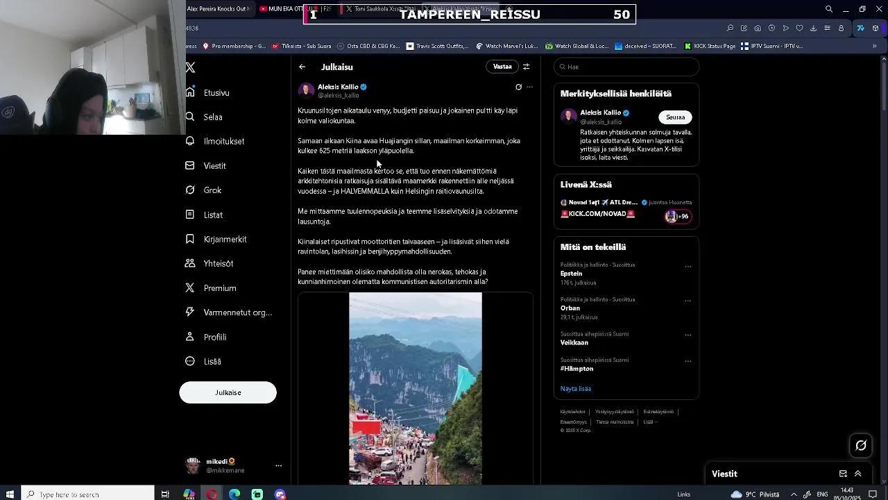The image size is (888, 500).
Task: Click the Kirjanmerkit bookmark icon
Action: tap(190, 239)
